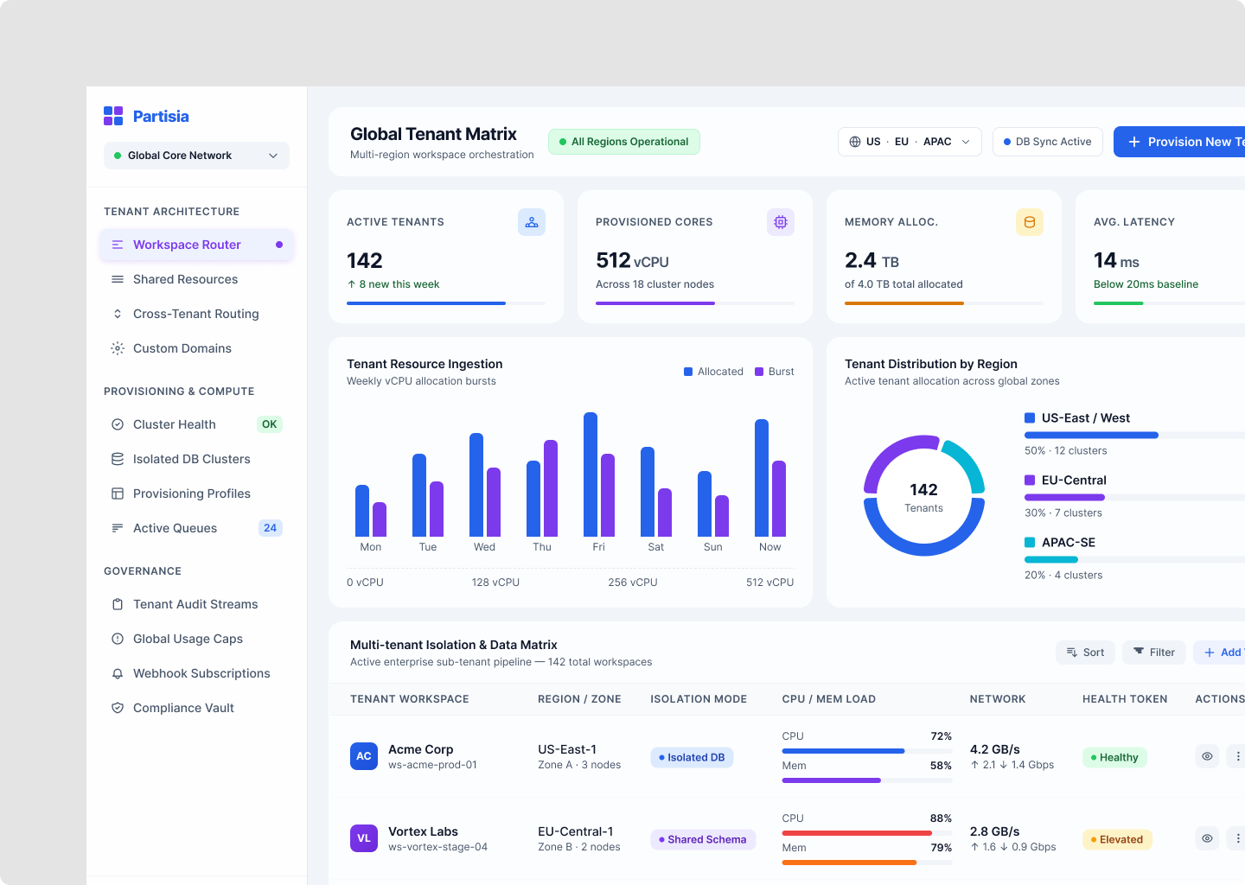Click the Provisioned Cores chip icon
The image size is (1245, 885).
(x=781, y=222)
